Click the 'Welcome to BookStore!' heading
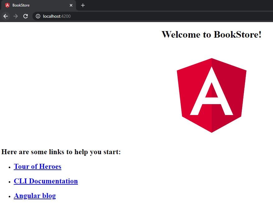 pos(212,35)
